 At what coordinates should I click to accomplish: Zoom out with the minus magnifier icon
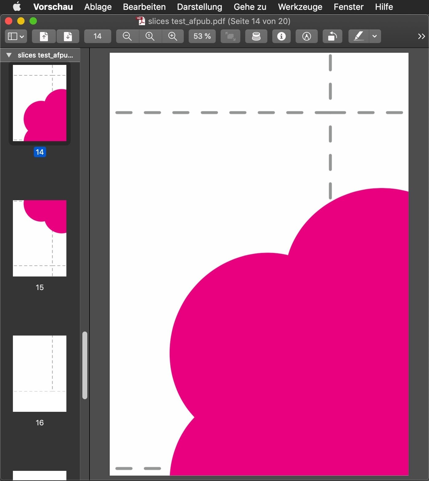click(127, 36)
